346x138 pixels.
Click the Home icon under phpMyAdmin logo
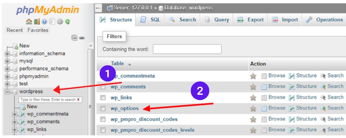pyautogui.click(x=29, y=21)
